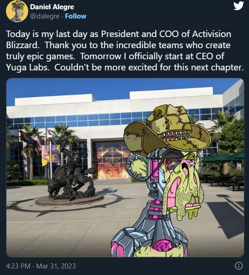Open the tweet info circle icon
The image size is (249, 275).
[x=239, y=266]
